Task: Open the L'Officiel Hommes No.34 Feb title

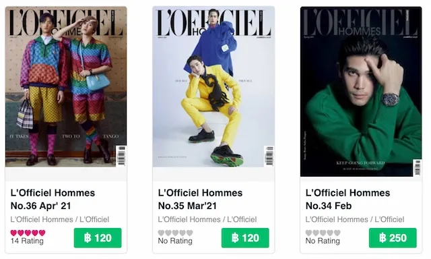Action: tap(347, 199)
